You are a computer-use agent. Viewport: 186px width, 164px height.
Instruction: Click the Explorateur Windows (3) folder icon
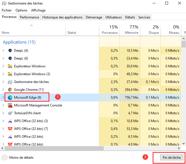coord(10,74)
